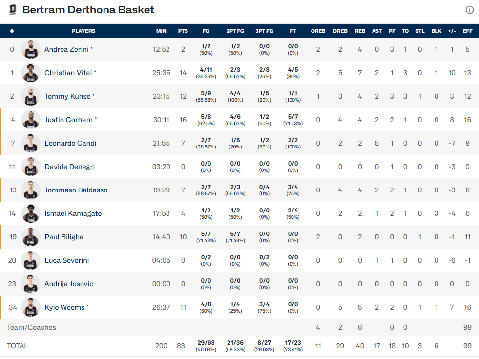Open Andrea Zerini's player photo
Image resolution: width=479 pixels, height=359 pixels.
[31, 49]
